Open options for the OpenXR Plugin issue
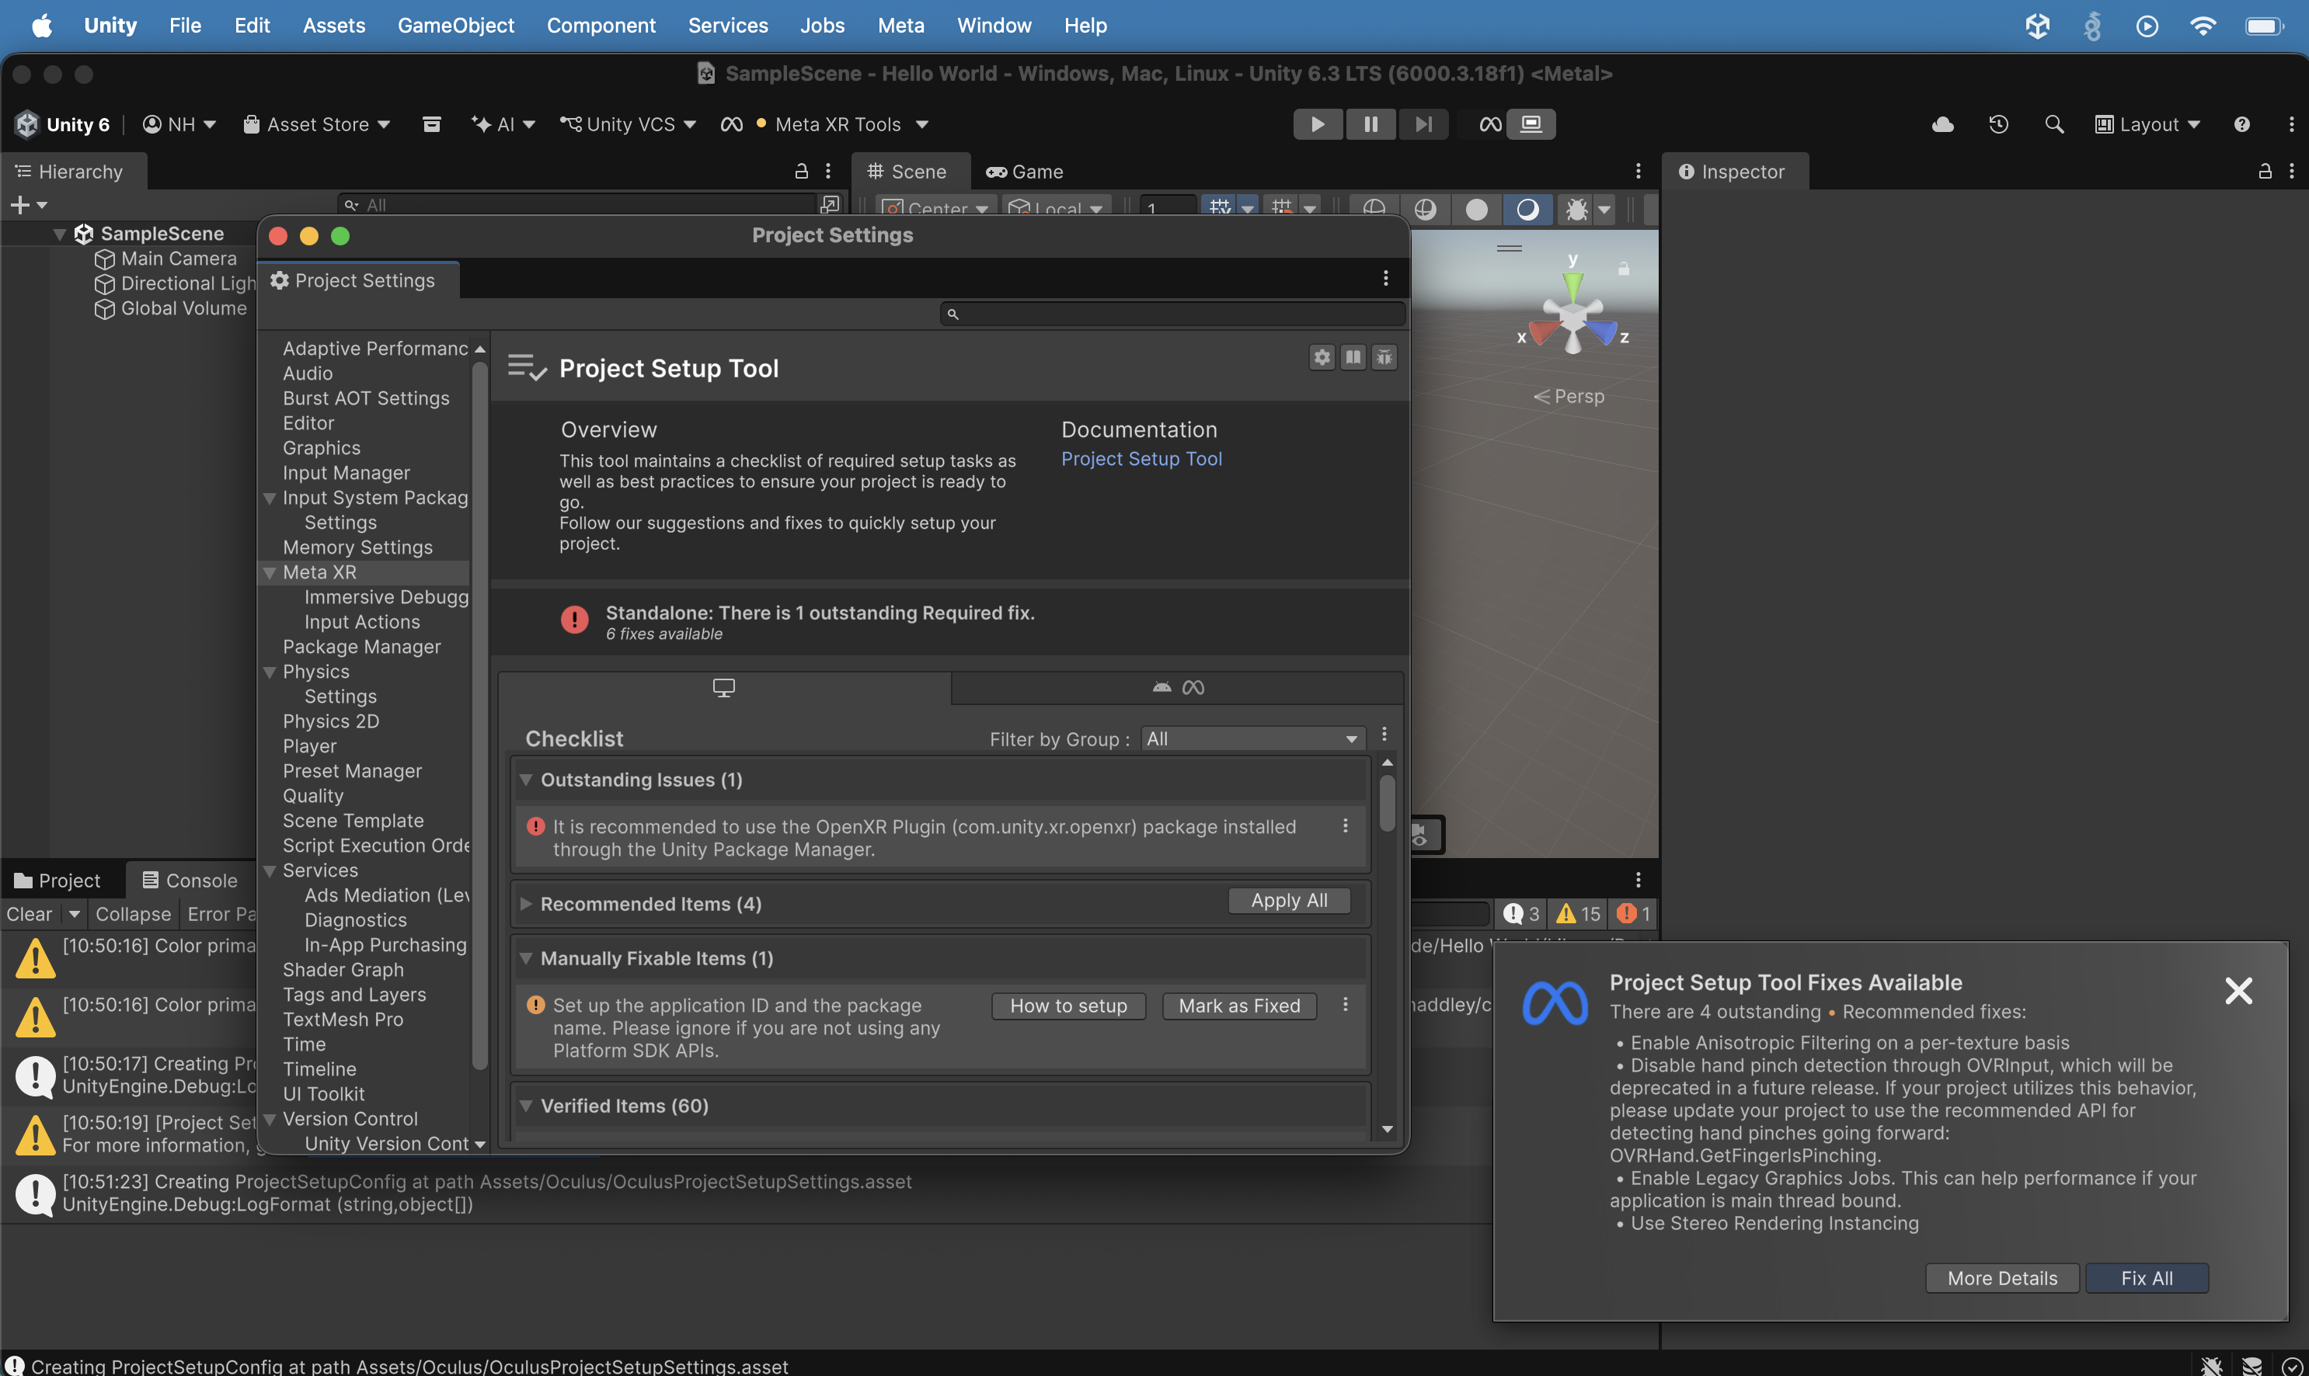 pos(1345,825)
